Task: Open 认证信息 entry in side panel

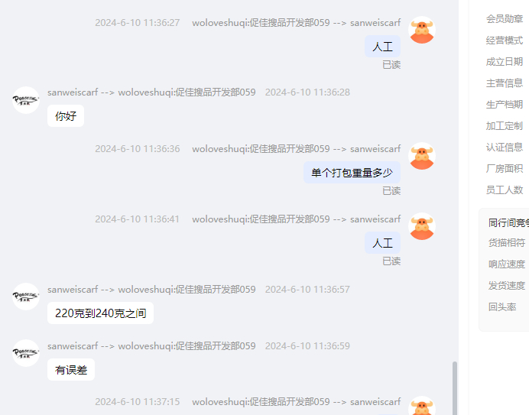Action: click(x=505, y=147)
